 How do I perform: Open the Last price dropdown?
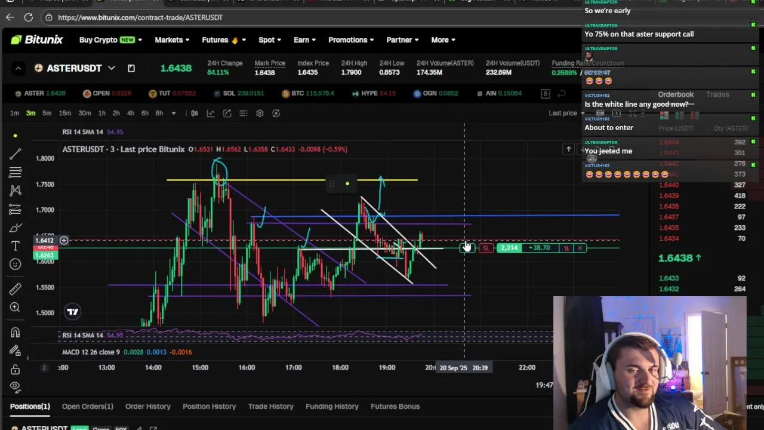coord(567,113)
